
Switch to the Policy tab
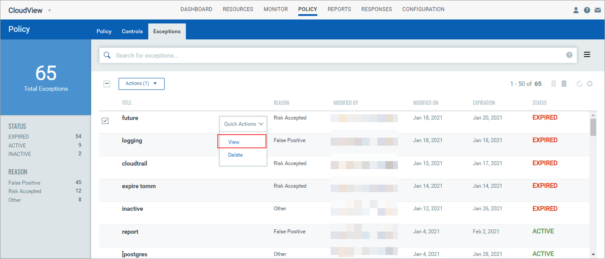[104, 31]
